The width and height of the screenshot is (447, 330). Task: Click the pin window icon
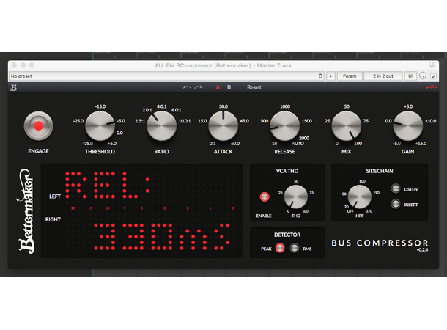coord(432,65)
